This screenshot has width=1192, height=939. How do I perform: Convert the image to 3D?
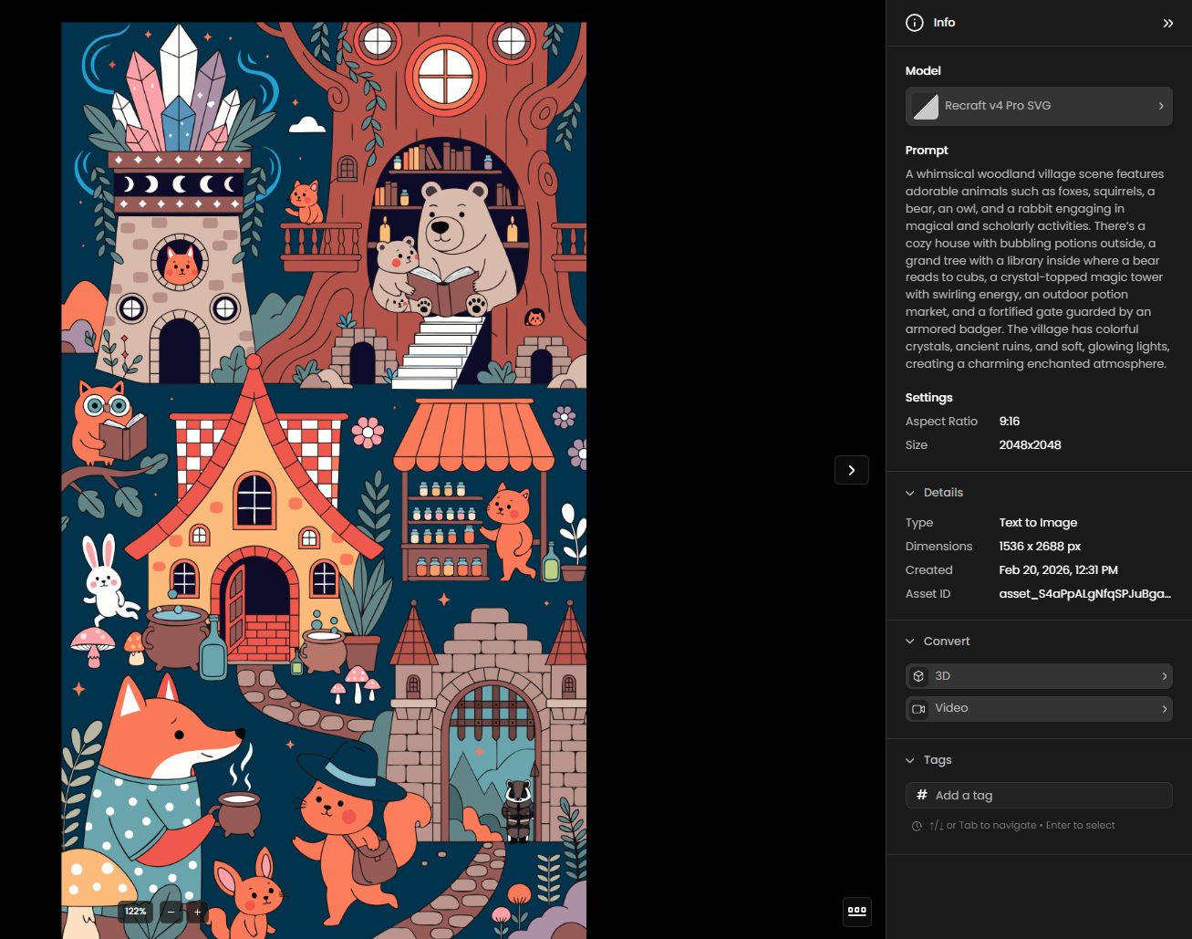point(1039,676)
